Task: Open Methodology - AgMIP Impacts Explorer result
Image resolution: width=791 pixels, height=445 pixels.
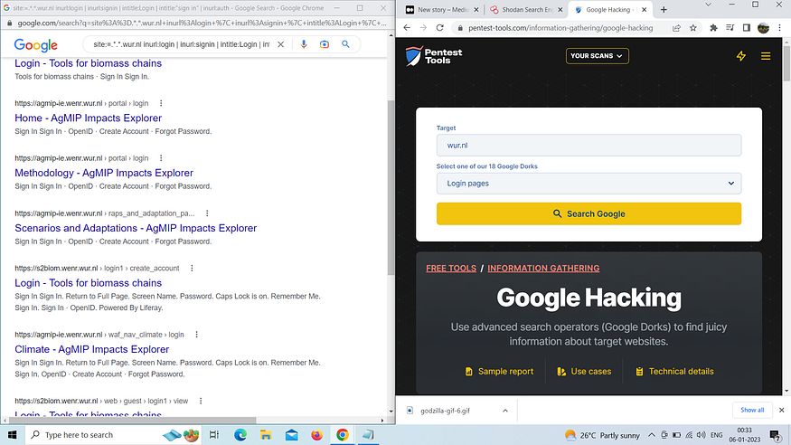Action: point(104,173)
